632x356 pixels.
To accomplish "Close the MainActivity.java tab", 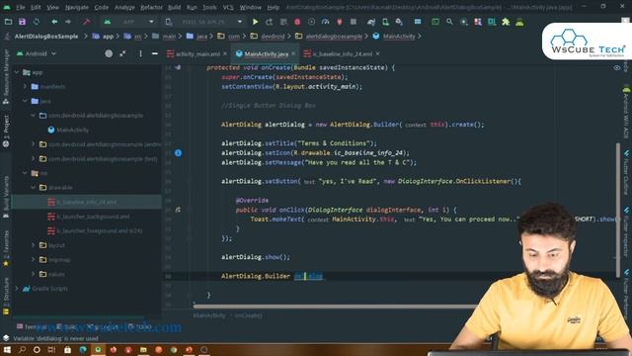I will click(293, 53).
